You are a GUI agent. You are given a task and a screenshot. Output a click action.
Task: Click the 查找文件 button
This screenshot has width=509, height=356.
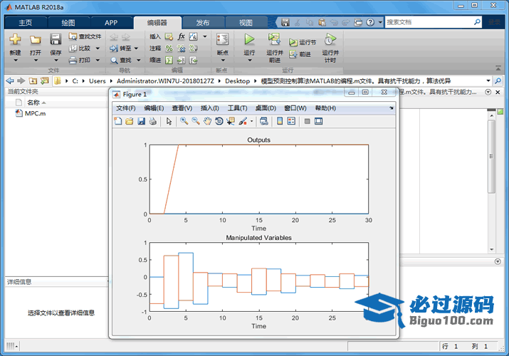tap(85, 36)
